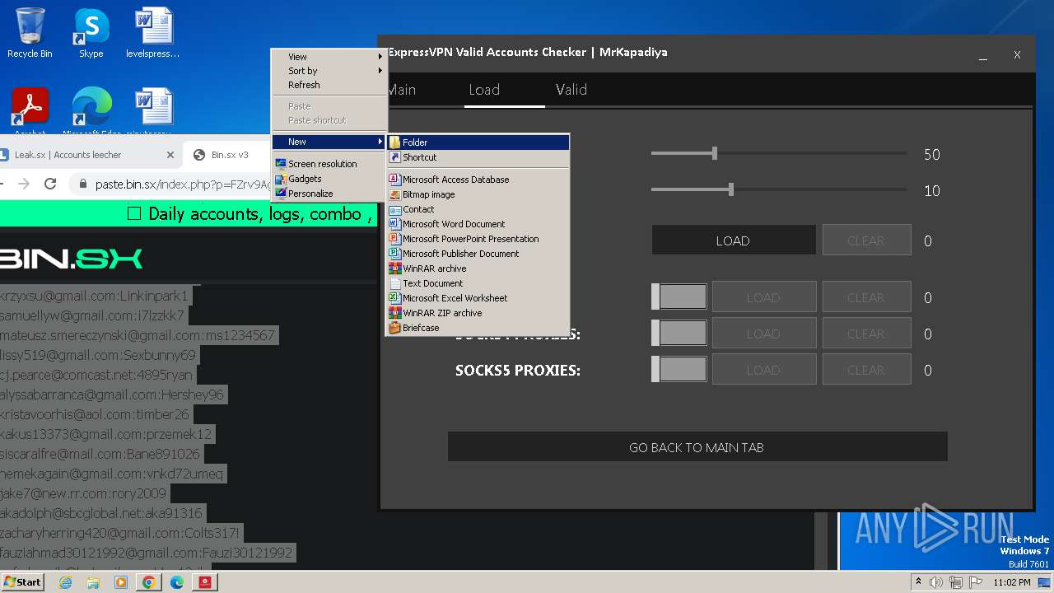Viewport: 1054px width, 593px height.
Task: Create a new Text Document
Action: coord(478,283)
